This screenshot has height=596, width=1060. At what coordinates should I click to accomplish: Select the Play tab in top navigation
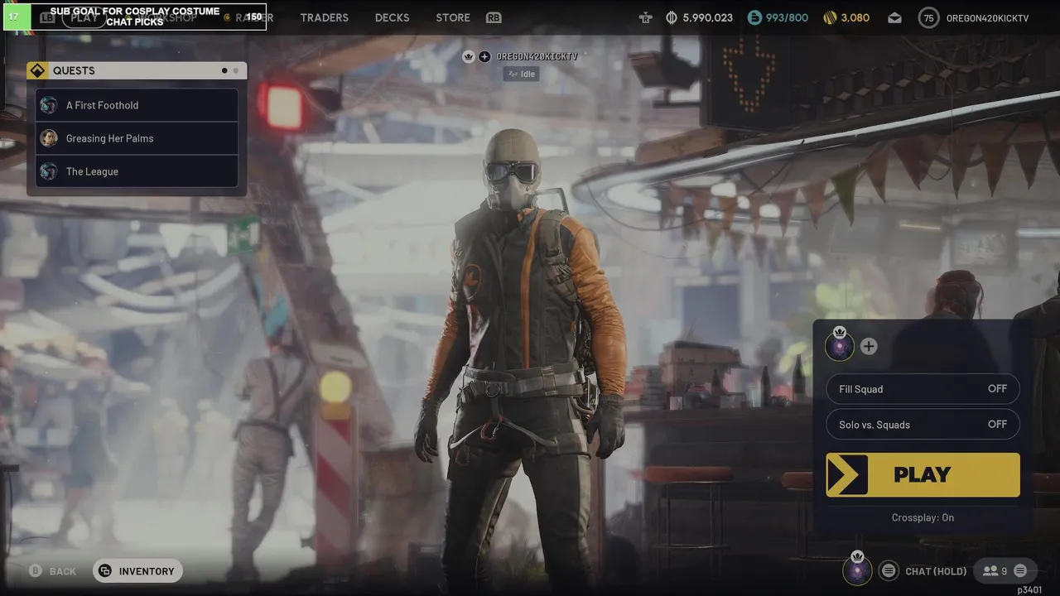(x=85, y=17)
